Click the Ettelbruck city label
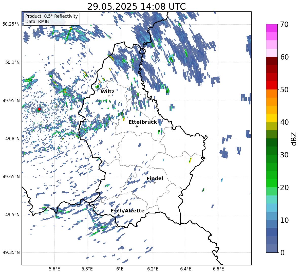The image size is (300, 274). [143, 122]
